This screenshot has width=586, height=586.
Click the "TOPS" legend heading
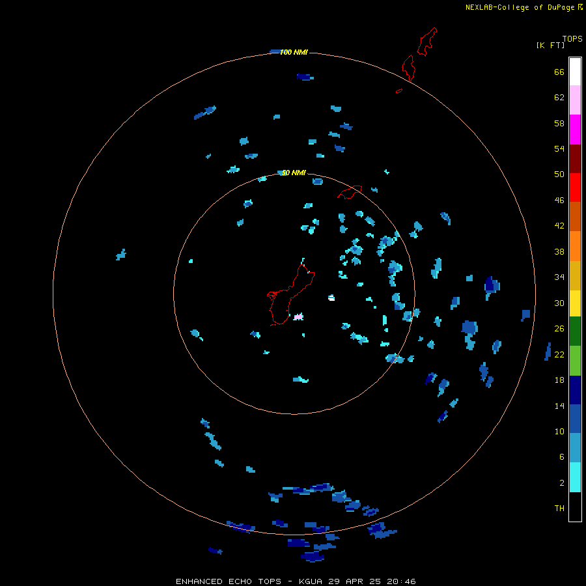[x=572, y=39]
